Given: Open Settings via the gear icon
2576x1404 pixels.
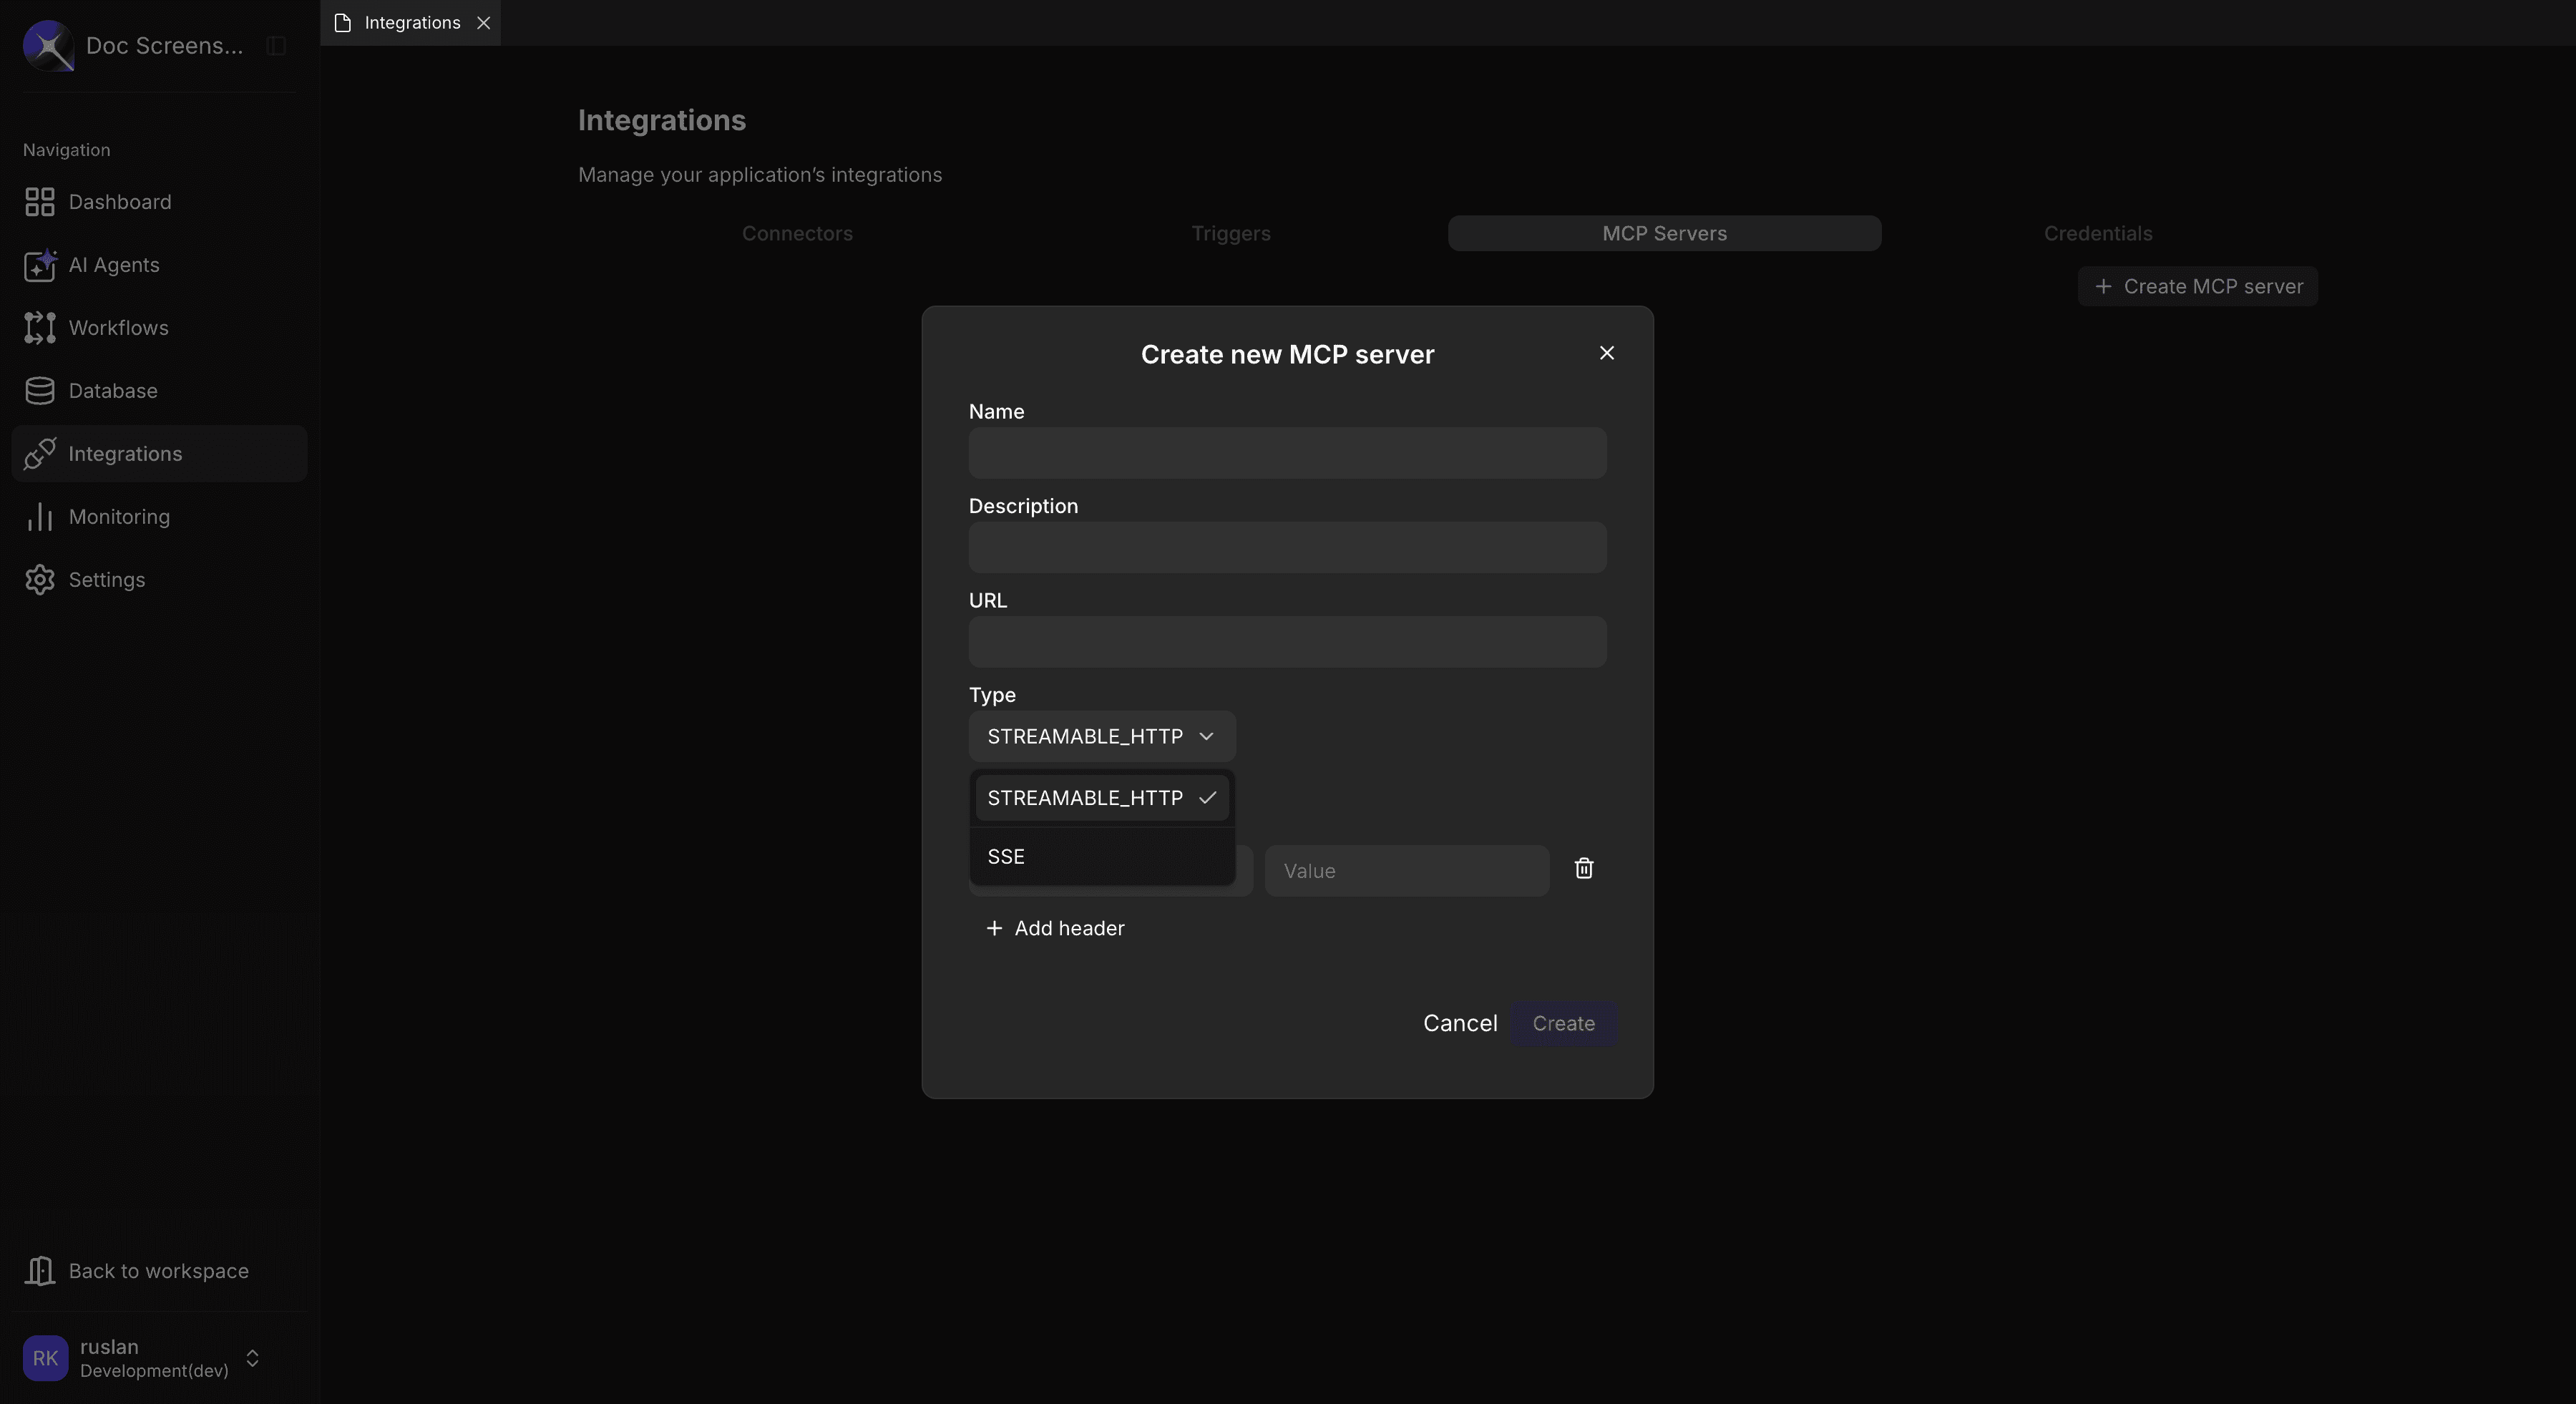Looking at the screenshot, I should (39, 579).
